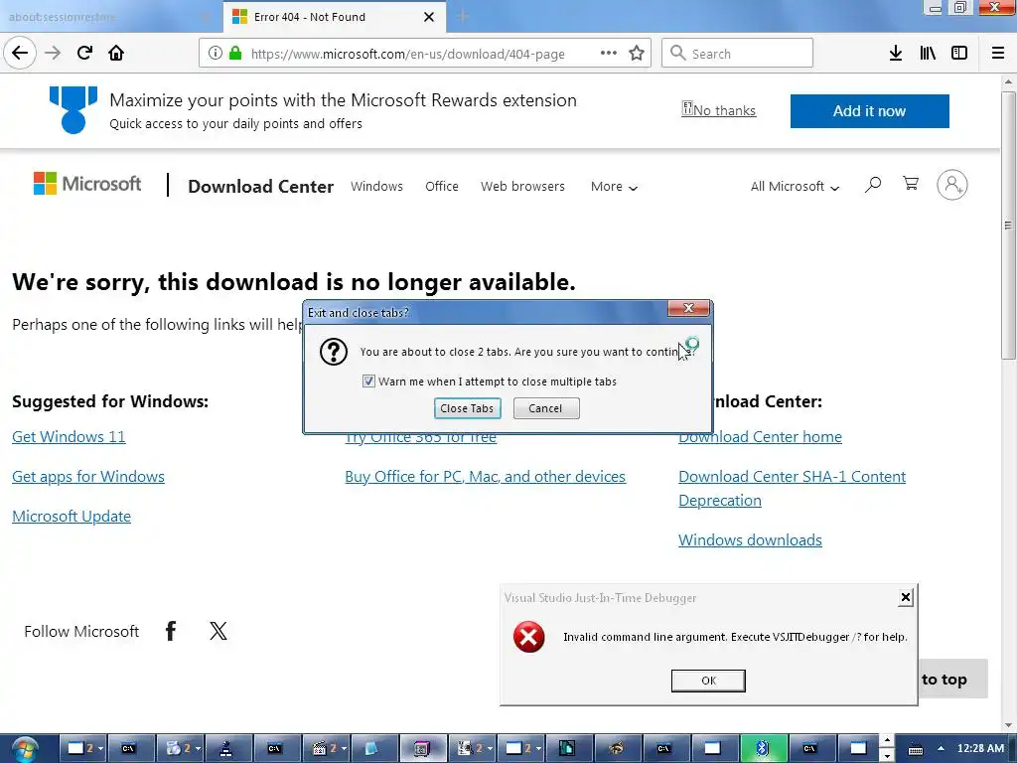This screenshot has width=1017, height=763.
Task: Show hidden tray icons arrow
Action: click(941, 749)
